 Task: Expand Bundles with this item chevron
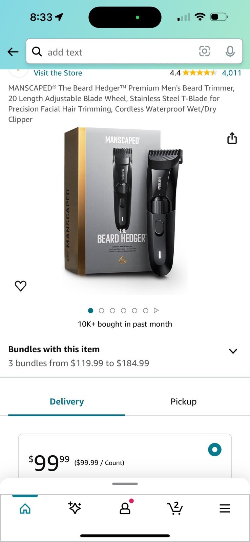click(233, 351)
